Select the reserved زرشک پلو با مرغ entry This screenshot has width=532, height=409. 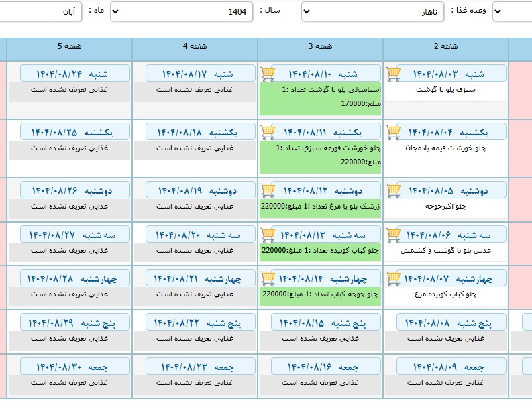[x=320, y=206]
